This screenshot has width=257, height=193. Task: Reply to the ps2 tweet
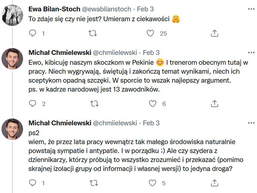tap(33, 183)
